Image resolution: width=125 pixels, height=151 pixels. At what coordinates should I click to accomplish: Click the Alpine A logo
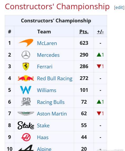(x=26, y=148)
